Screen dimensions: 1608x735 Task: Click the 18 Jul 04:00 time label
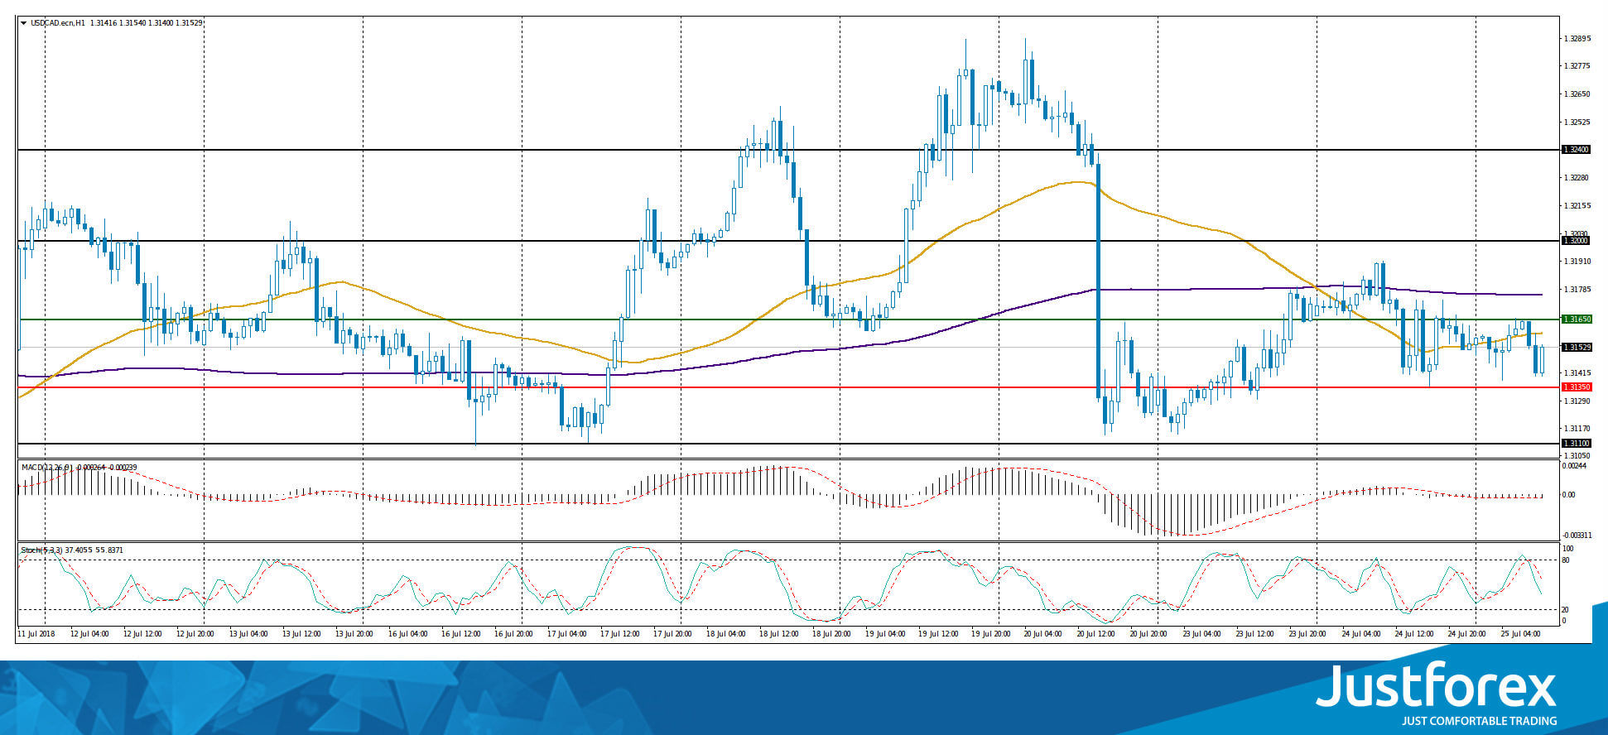click(x=726, y=634)
